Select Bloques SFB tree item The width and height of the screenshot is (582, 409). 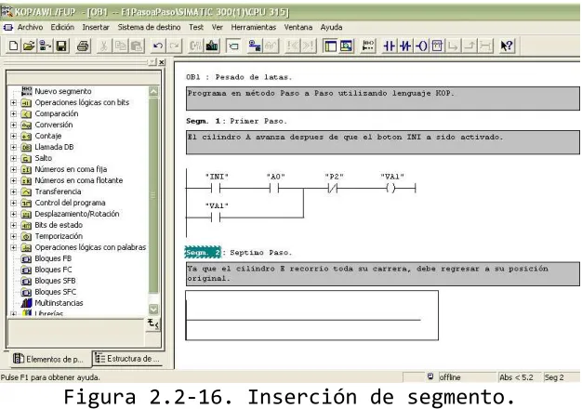(55, 281)
